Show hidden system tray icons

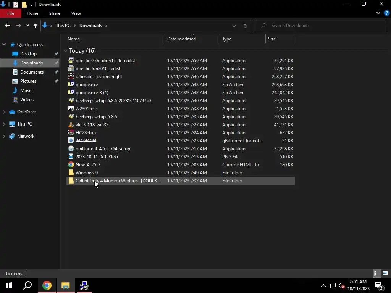(323, 285)
